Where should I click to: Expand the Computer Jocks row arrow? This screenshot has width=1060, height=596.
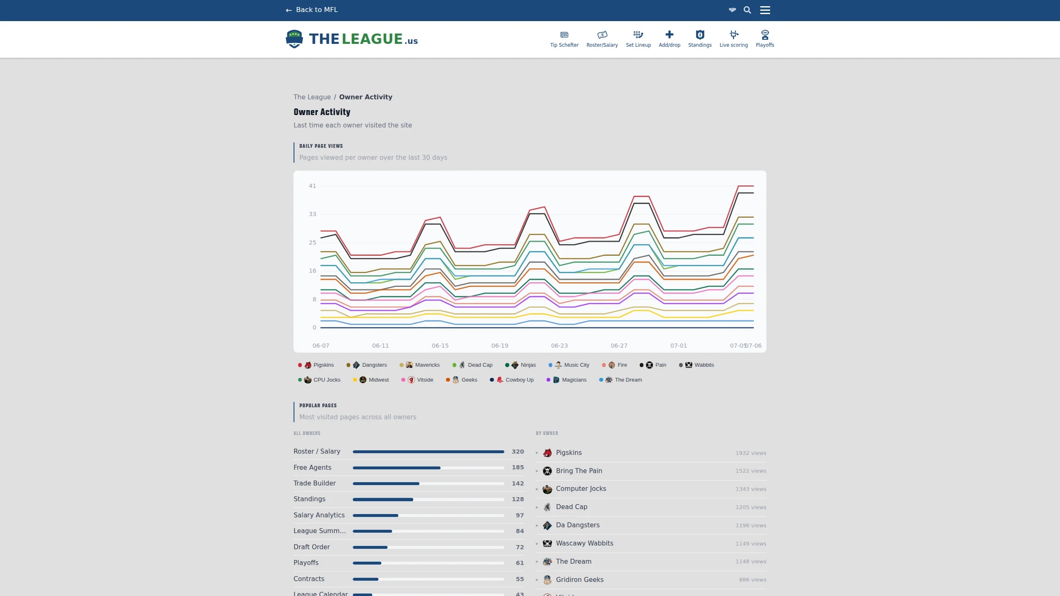point(537,489)
